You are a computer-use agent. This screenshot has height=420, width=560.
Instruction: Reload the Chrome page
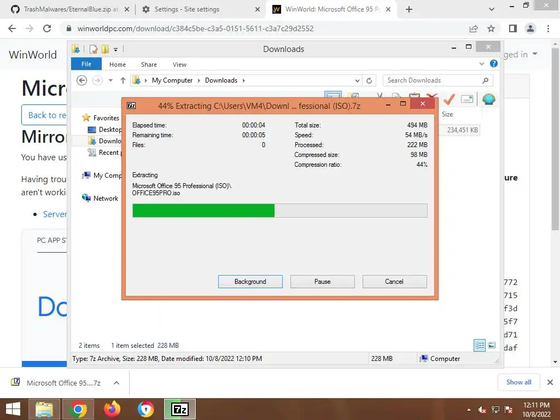[x=47, y=28]
